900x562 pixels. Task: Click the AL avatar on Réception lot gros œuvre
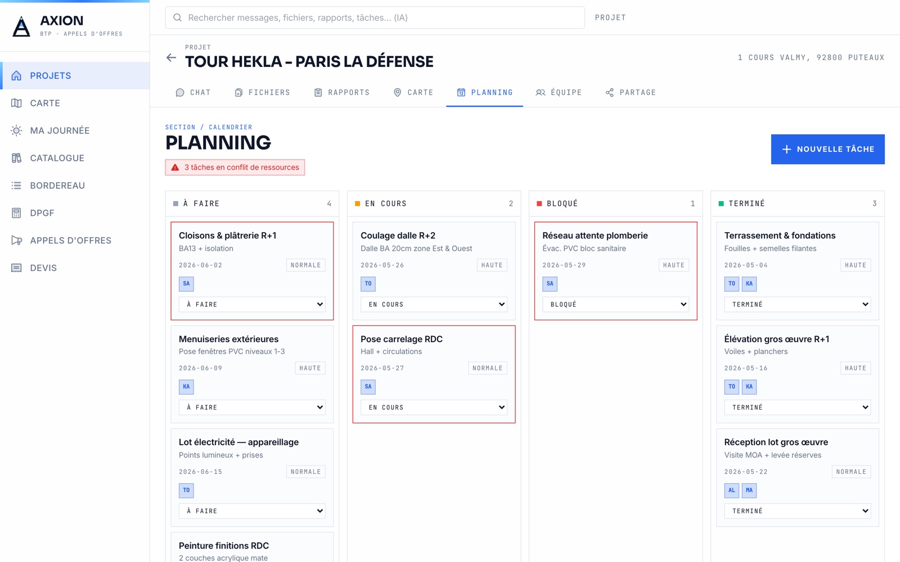click(731, 490)
